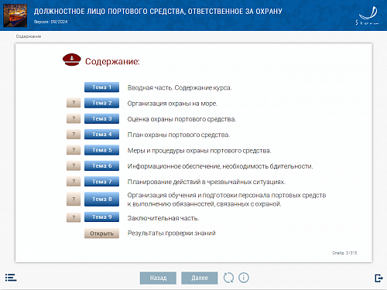The image size is (387, 290).
Task: Click the 'Содержание:' heading
Action: coord(112,61)
